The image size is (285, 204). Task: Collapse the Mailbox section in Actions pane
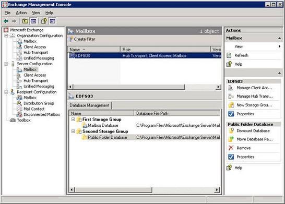tap(279, 38)
